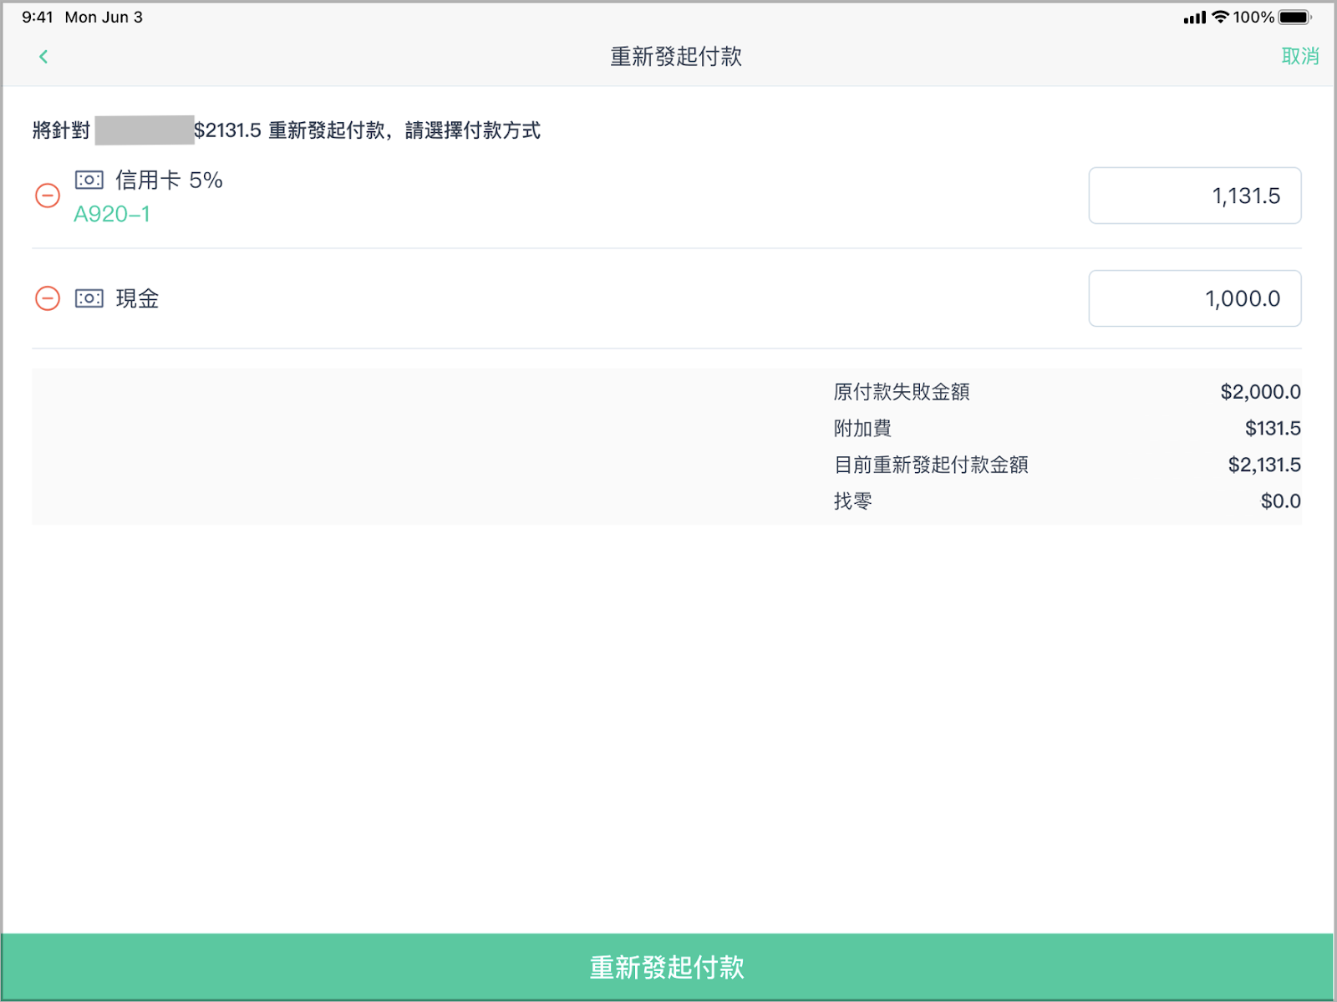Viewport: 1337px width, 1002px height.
Task: Remove the 信用卡 5% payment row
Action: point(48,196)
